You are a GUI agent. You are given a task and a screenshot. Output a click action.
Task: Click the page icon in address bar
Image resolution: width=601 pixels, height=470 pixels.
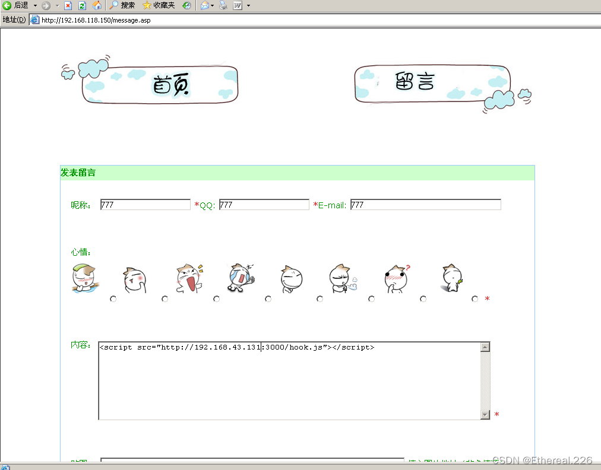tap(35, 20)
